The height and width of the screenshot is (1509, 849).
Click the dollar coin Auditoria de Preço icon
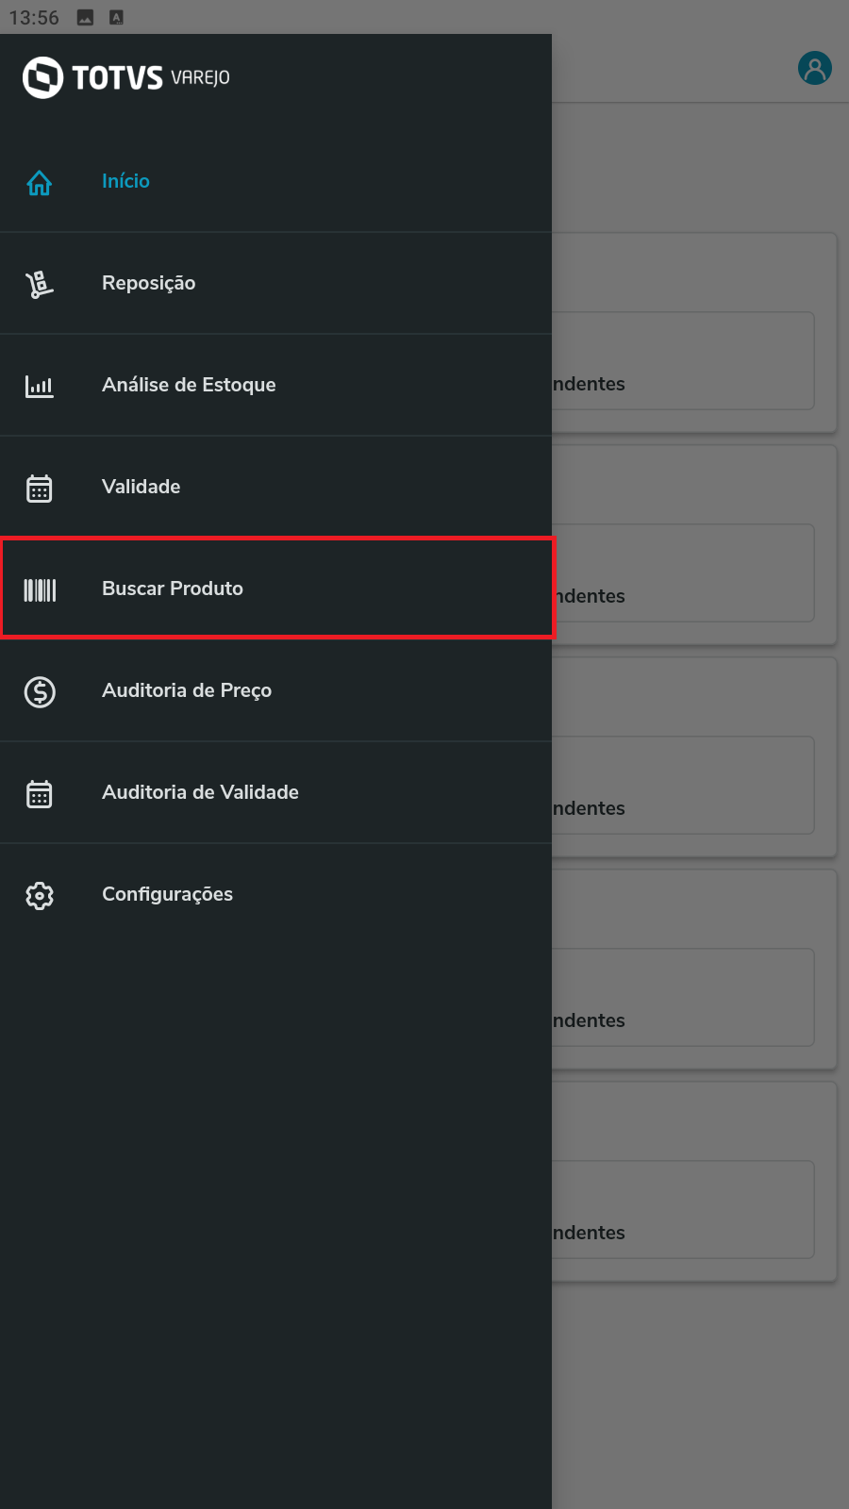coord(40,691)
